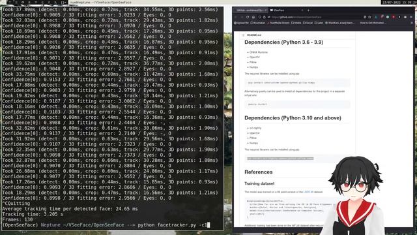417x235 pixels.
Task: Click the ^CQuitting line in terminal
Action: (x=16, y=204)
